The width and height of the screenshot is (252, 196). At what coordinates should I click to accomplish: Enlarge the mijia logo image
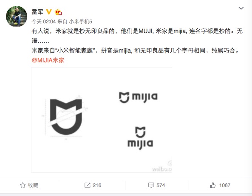tap(102, 120)
